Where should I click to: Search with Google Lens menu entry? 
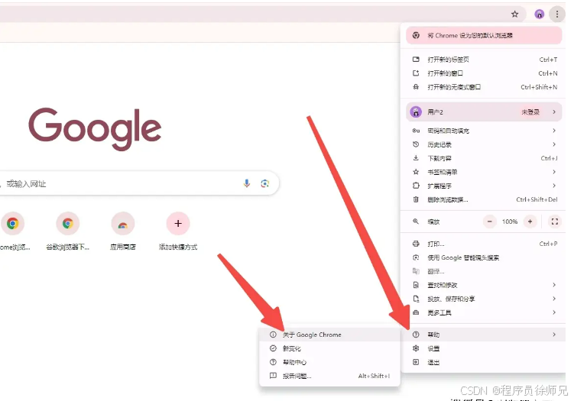[484, 257]
